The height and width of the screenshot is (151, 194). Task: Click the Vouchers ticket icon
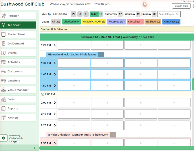[3, 81]
